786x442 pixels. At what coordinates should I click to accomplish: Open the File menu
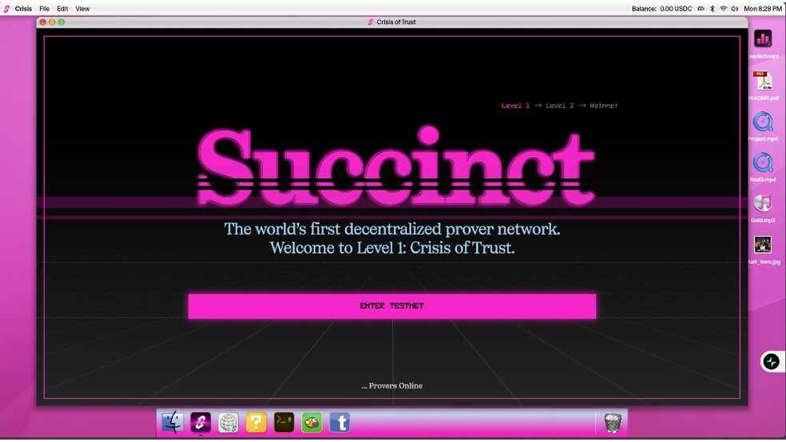[44, 9]
